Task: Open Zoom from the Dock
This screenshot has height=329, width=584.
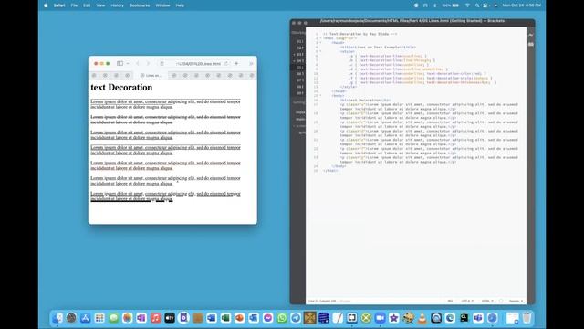Action: [380, 318]
